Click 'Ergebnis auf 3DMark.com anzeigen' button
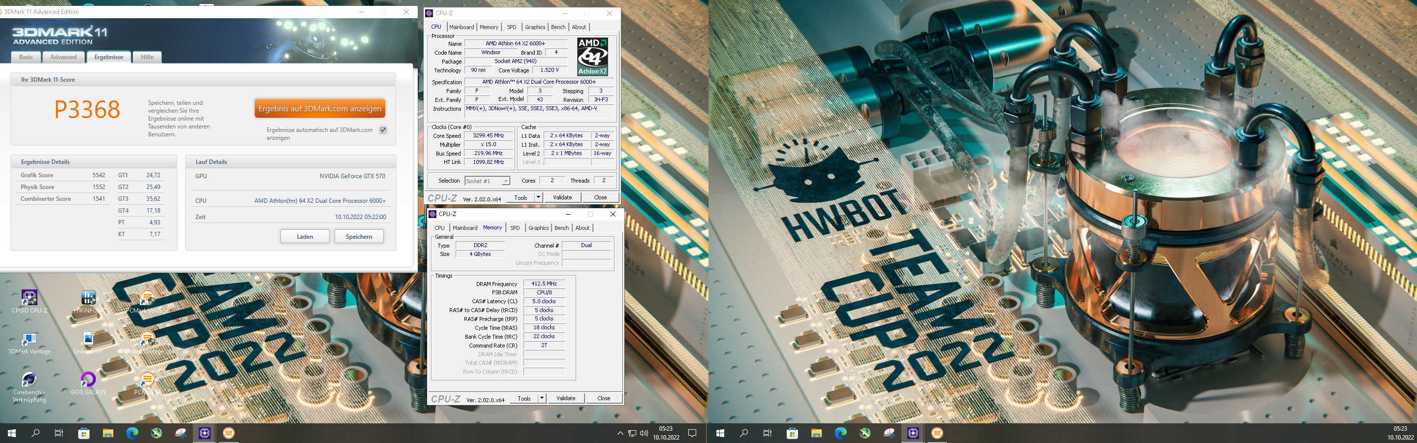 point(320,108)
